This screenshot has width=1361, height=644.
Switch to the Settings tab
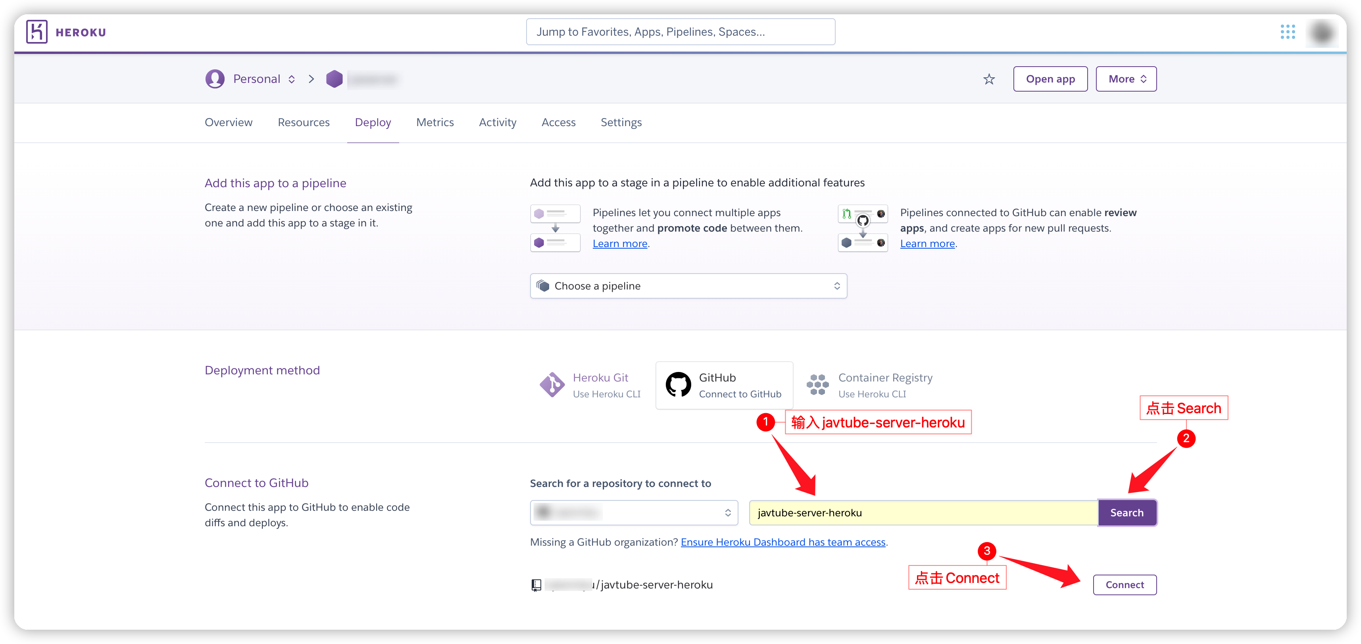(x=621, y=123)
